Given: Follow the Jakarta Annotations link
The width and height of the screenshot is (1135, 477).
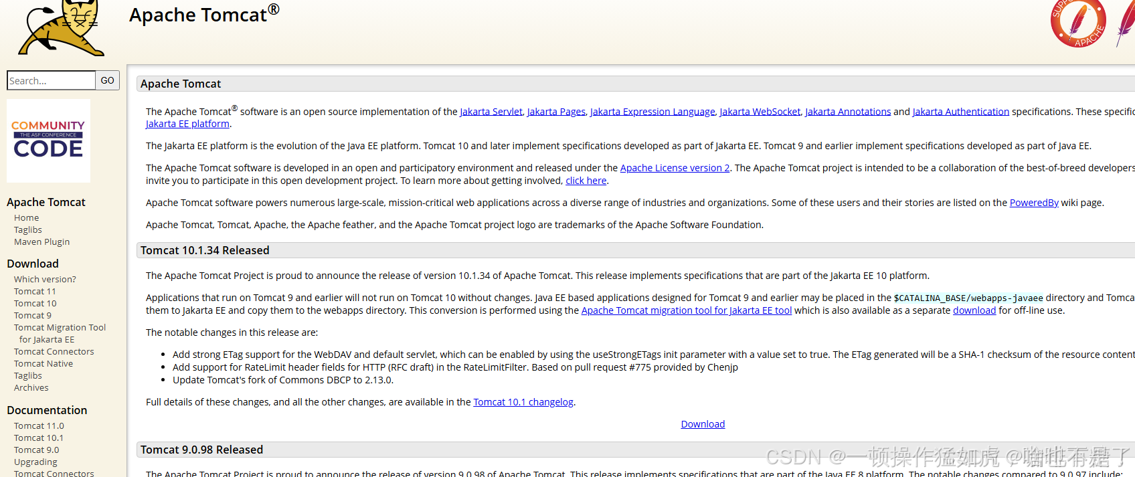Looking at the screenshot, I should 848,112.
